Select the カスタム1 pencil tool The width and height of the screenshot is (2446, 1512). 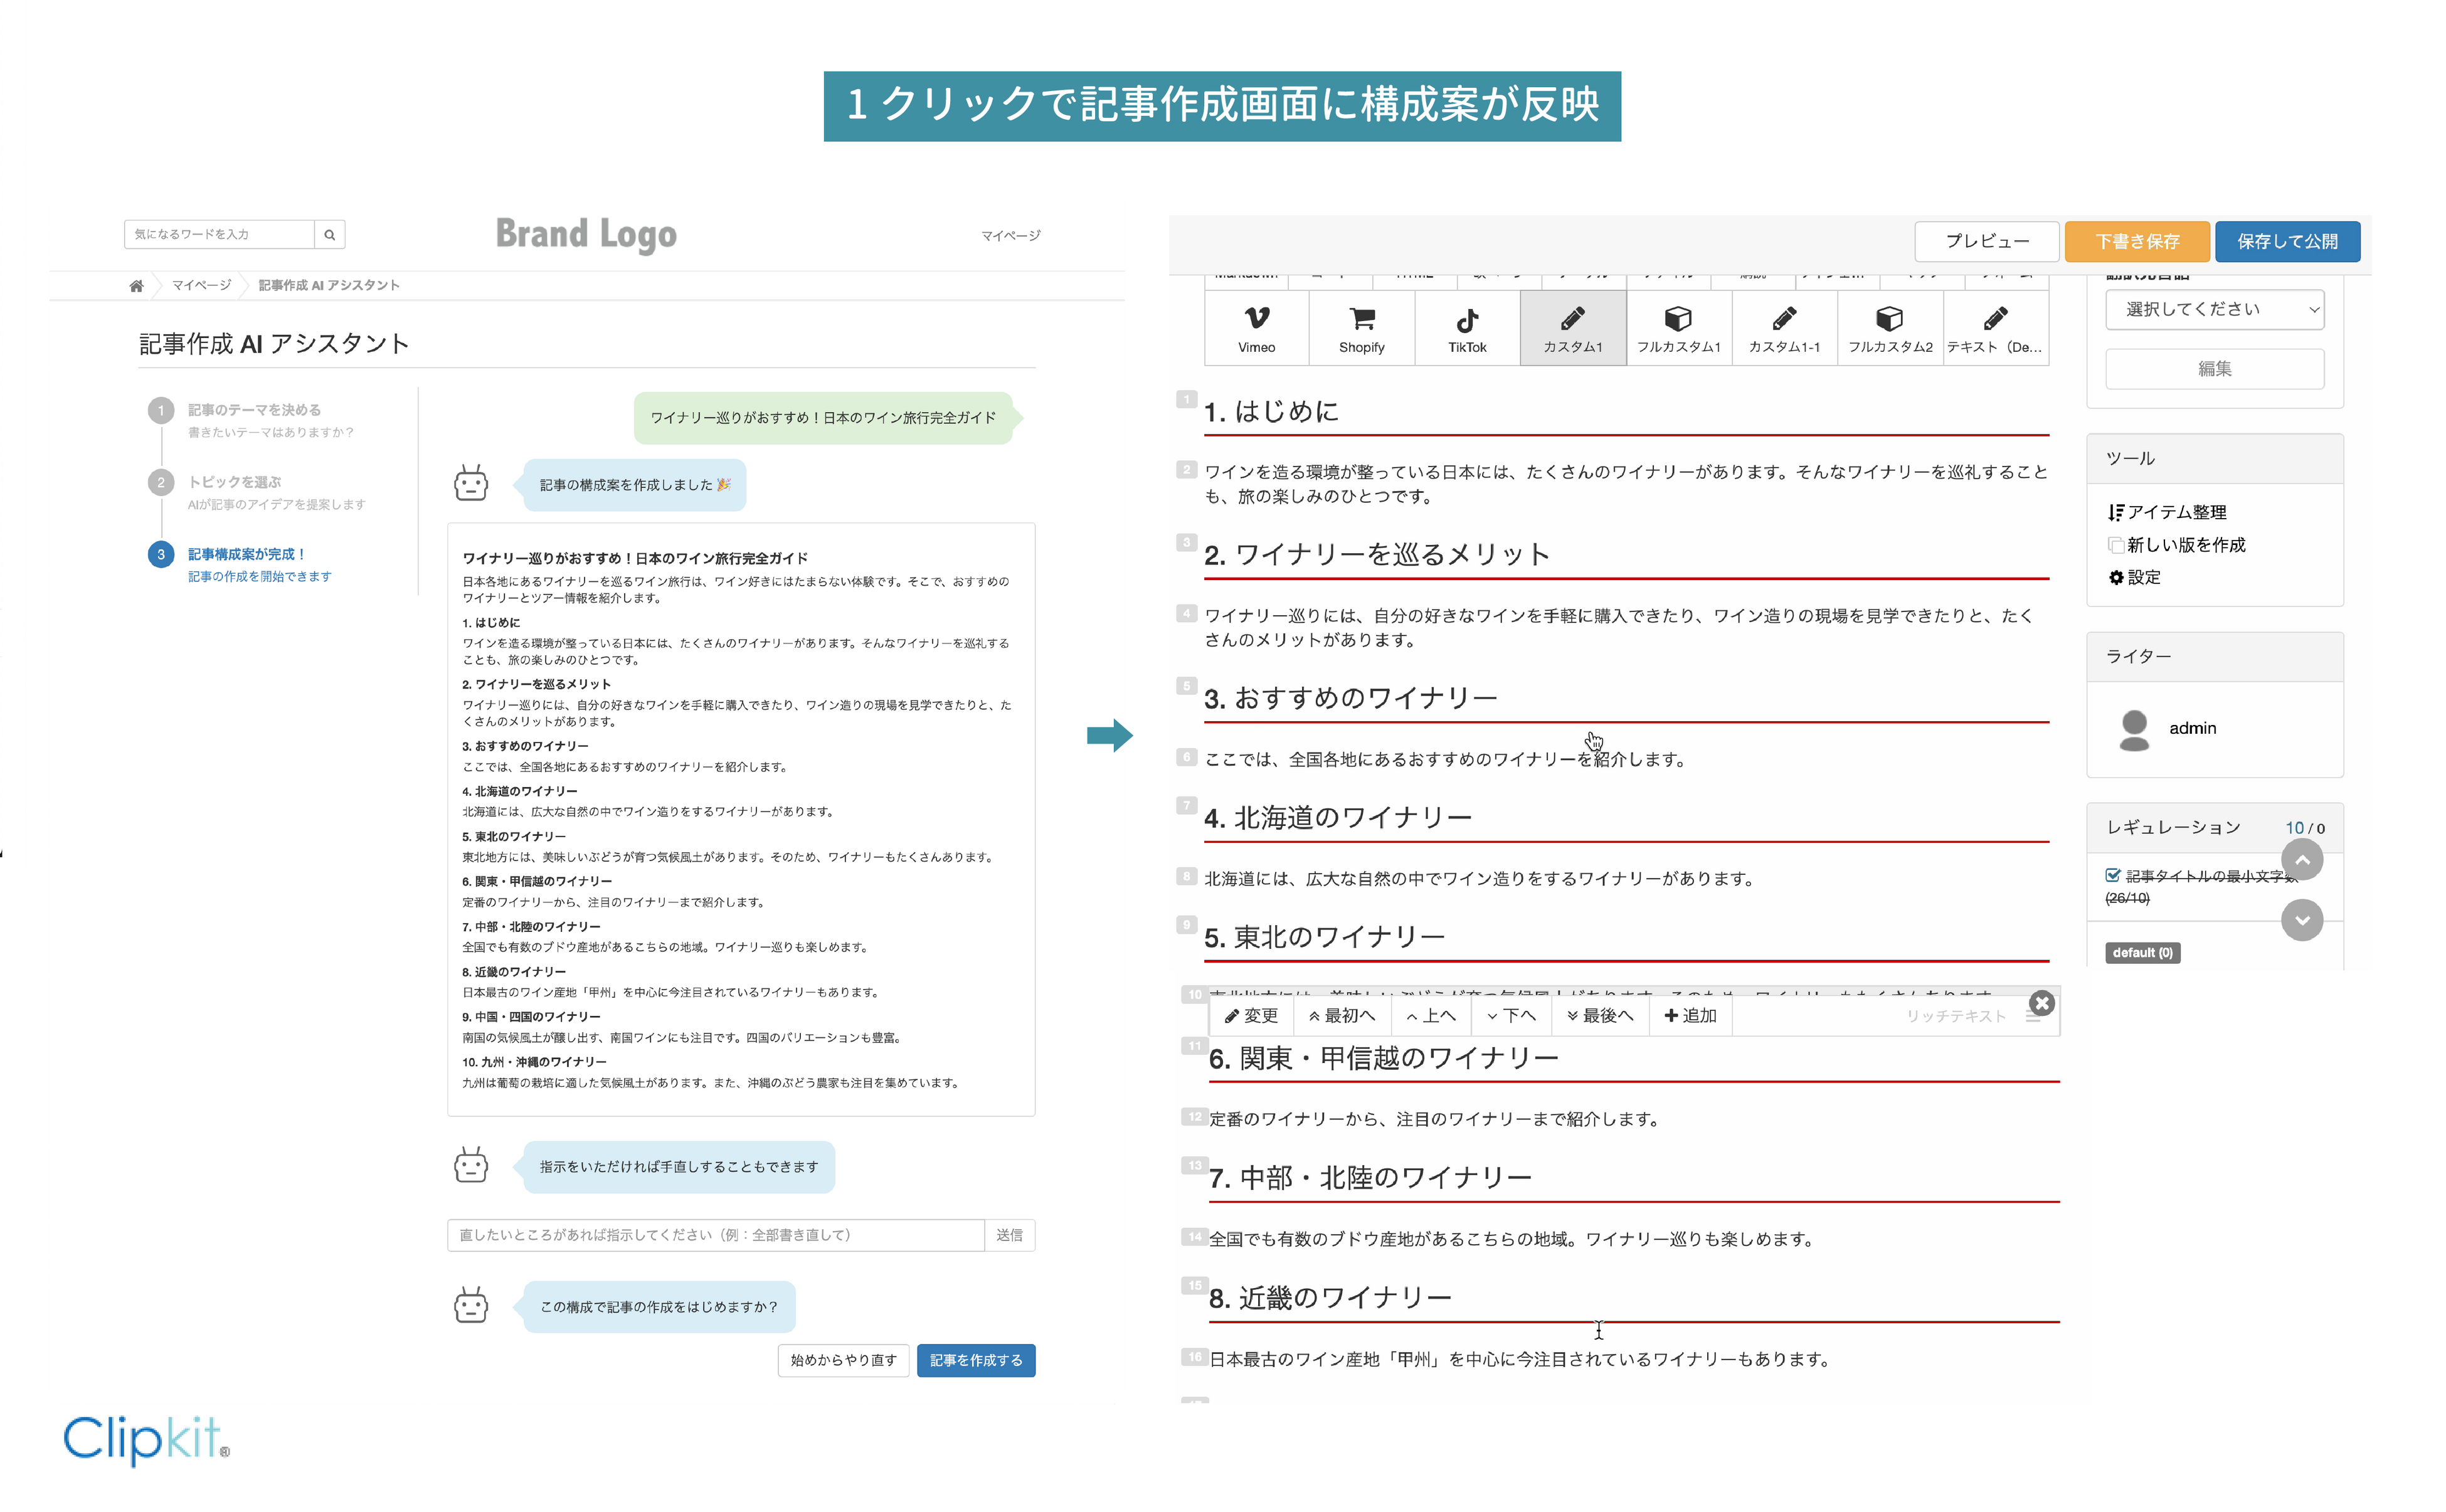click(x=1572, y=319)
